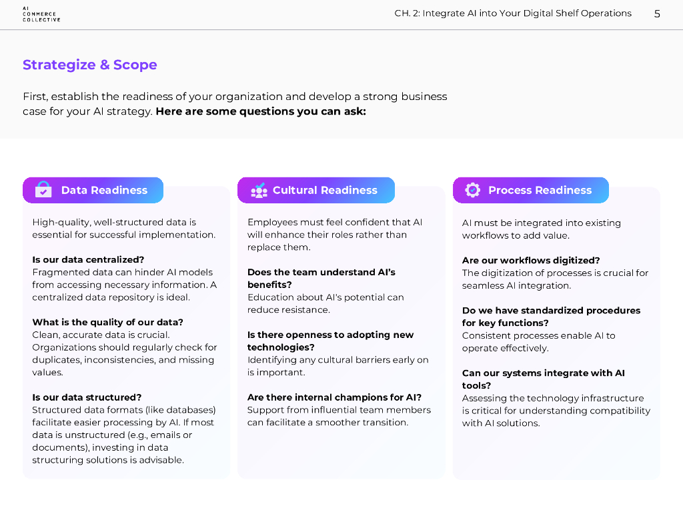The height and width of the screenshot is (512, 683).
Task: Click the AI Commerce Collective logo
Action: point(41,14)
